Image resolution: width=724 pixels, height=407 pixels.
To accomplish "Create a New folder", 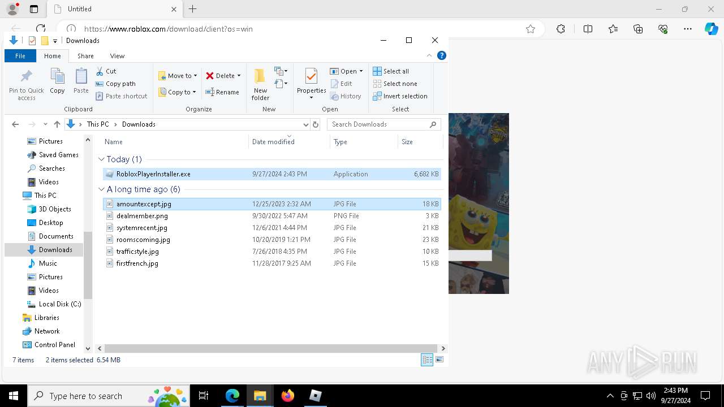I will tap(260, 85).
